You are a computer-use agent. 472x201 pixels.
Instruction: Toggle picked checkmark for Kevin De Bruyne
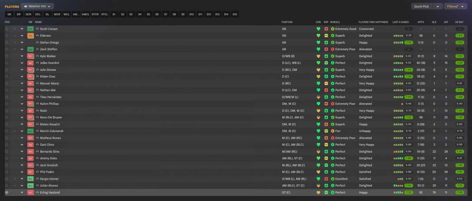click(7, 117)
